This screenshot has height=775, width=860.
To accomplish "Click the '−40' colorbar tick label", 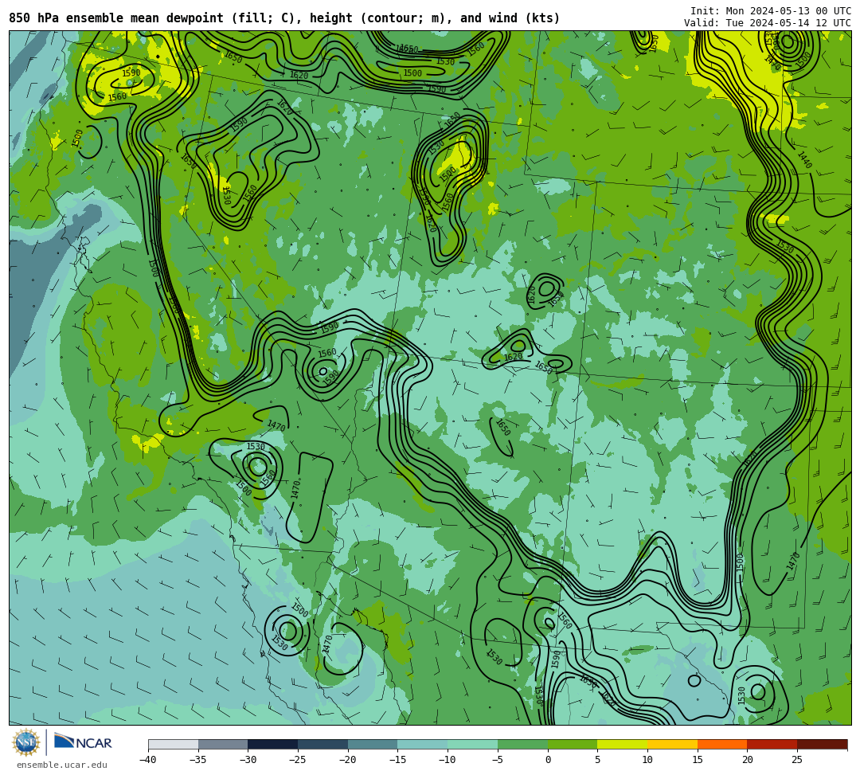I will pyautogui.click(x=147, y=760).
